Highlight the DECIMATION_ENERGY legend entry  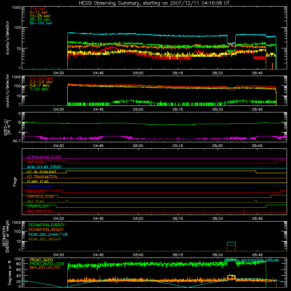click(47, 225)
